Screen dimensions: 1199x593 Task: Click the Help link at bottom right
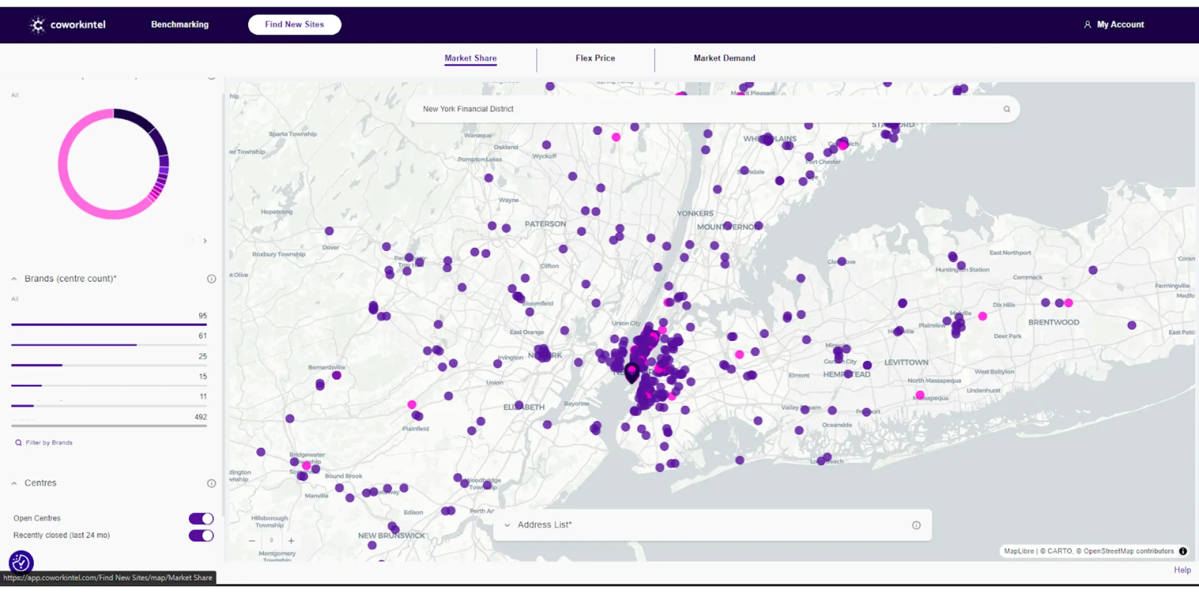tap(1182, 570)
